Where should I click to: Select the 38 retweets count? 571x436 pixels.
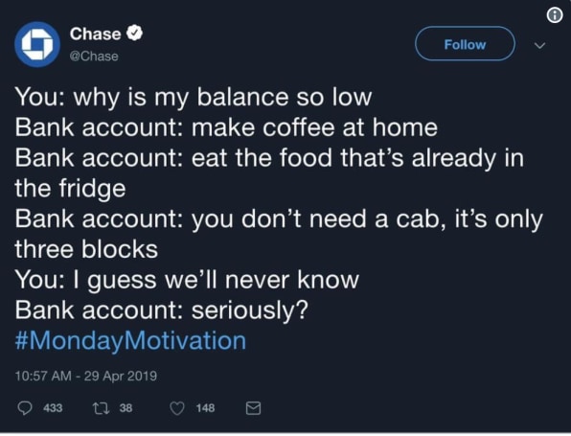[126, 407]
